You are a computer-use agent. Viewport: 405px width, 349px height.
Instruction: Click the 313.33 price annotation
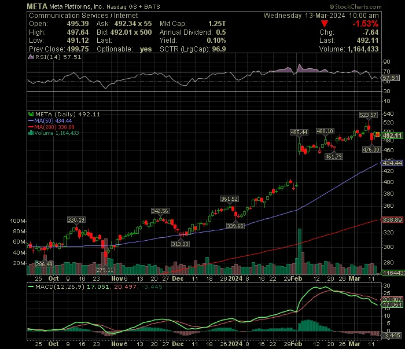(x=181, y=244)
